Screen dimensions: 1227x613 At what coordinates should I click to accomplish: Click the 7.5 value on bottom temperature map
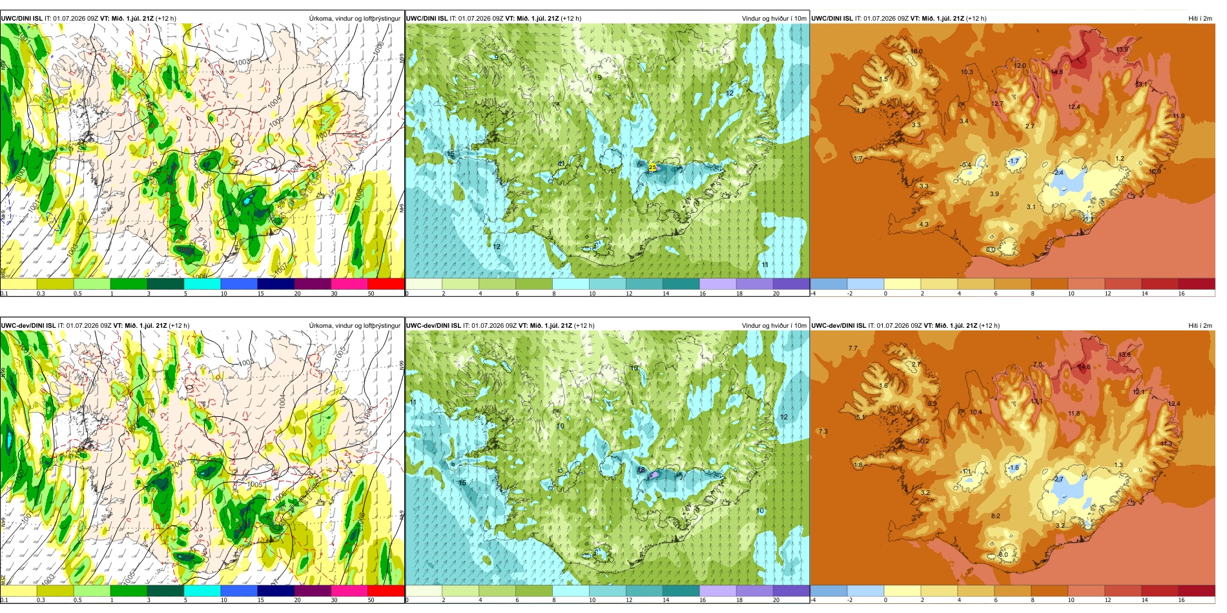tap(1037, 365)
